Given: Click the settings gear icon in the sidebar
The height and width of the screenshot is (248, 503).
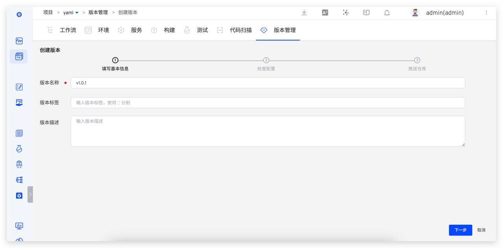Looking at the screenshot, I should pyautogui.click(x=18, y=195).
